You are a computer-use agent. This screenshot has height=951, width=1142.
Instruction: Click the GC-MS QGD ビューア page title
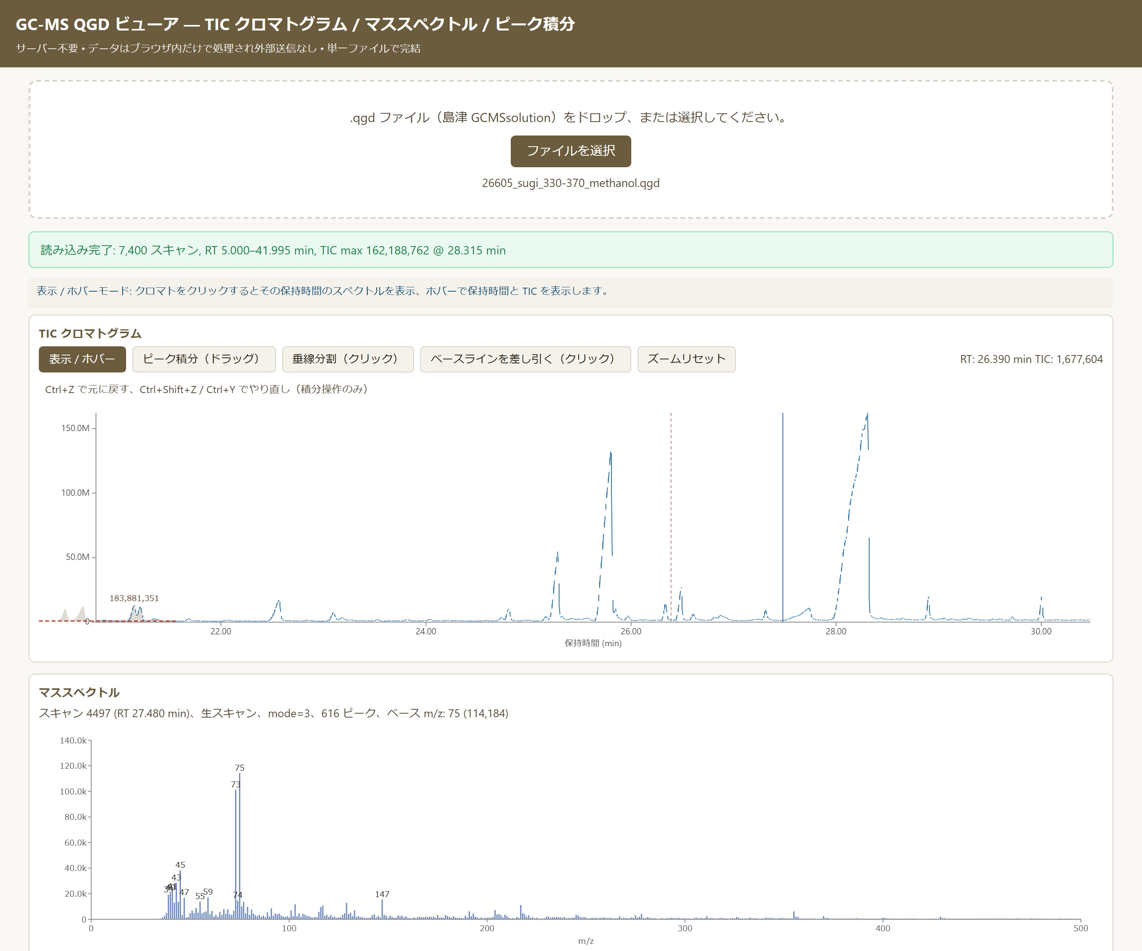[x=295, y=24]
